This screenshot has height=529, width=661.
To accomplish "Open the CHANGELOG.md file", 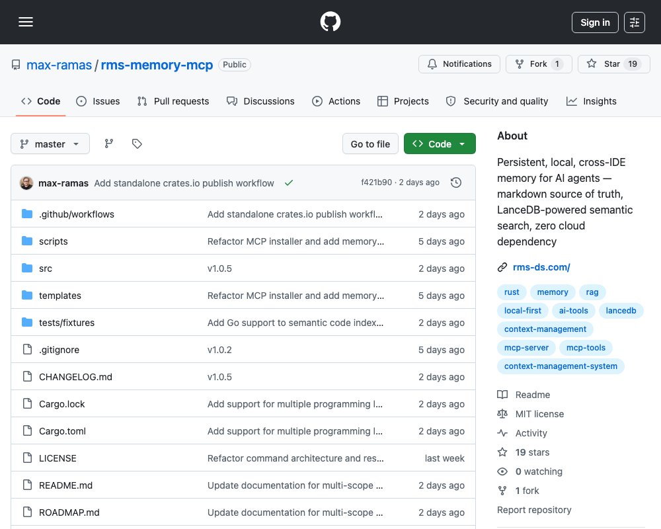I will (75, 377).
